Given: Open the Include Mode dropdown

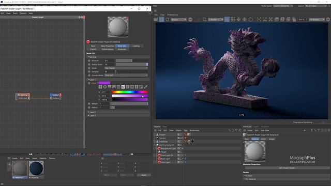Looking at the screenshot, I should point(126,75).
